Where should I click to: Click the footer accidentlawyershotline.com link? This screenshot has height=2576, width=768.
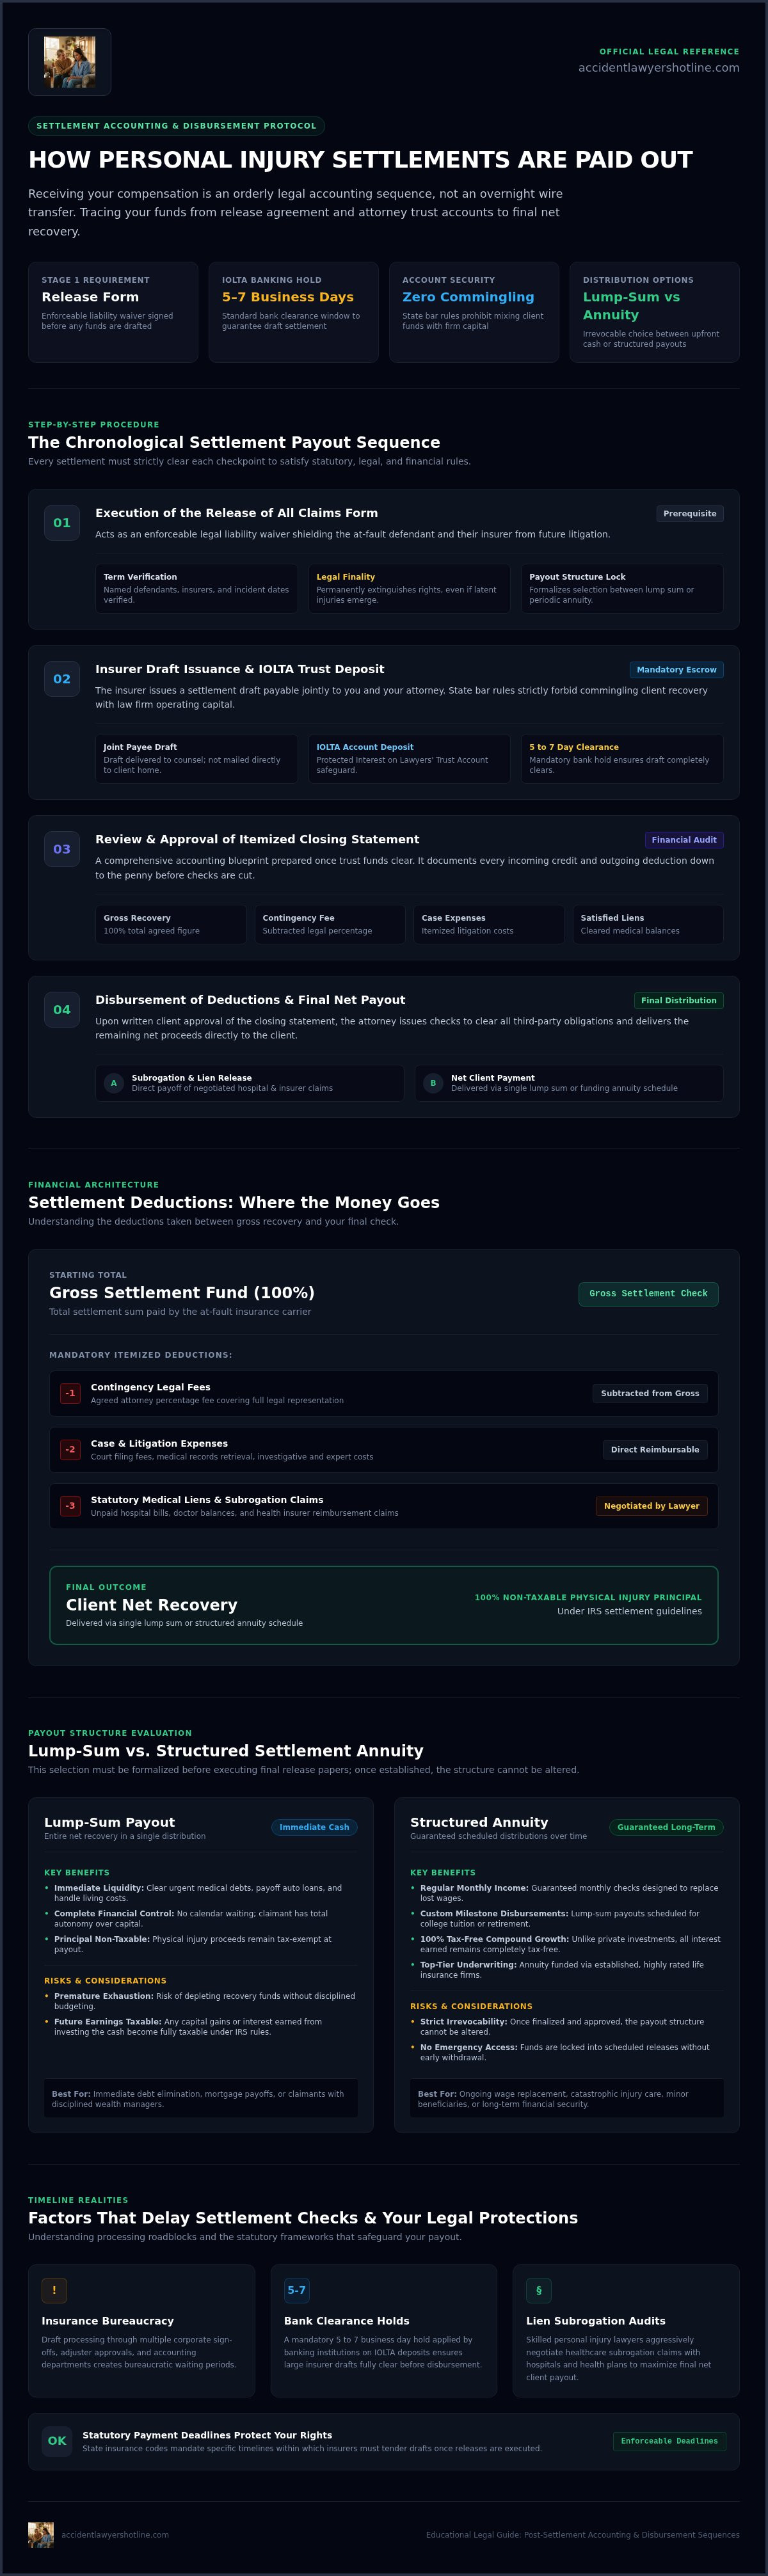115,2535
